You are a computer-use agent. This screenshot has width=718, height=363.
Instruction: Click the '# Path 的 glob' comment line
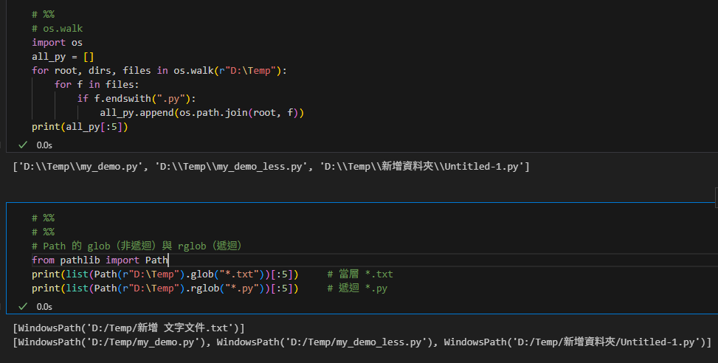point(137,246)
